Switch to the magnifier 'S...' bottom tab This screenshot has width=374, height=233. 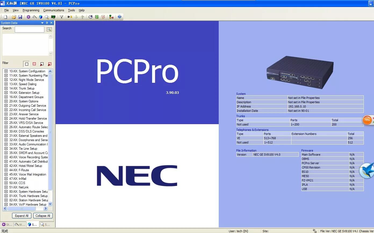point(45,224)
